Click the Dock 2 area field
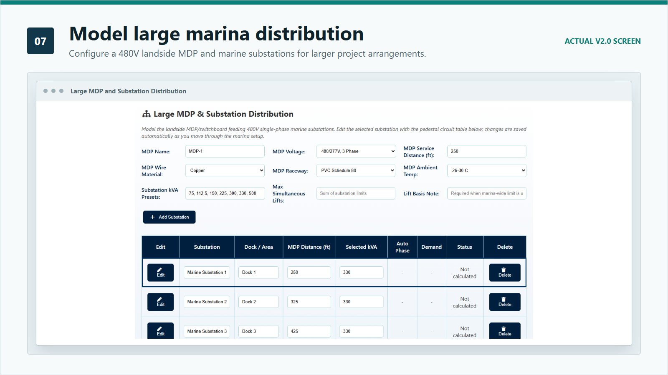This screenshot has height=375, width=668. (x=258, y=302)
